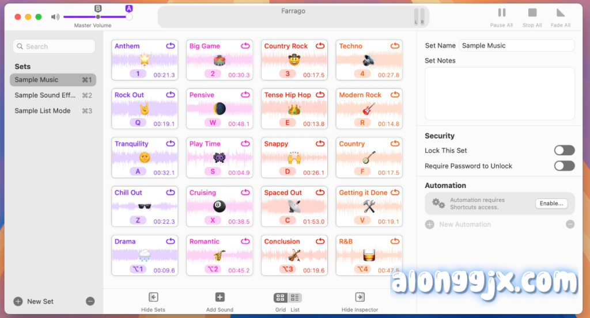Select the Sample Sound Effects set
The height and width of the screenshot is (318, 590).
point(45,95)
